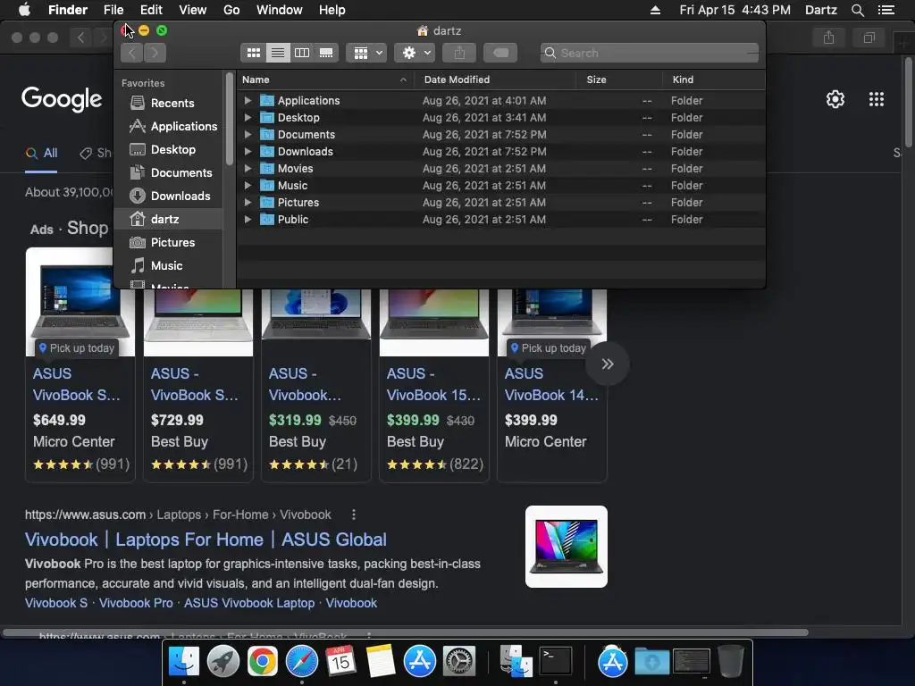Expand the Downloads folder row
Image resolution: width=915 pixels, height=686 pixels.
tap(248, 151)
